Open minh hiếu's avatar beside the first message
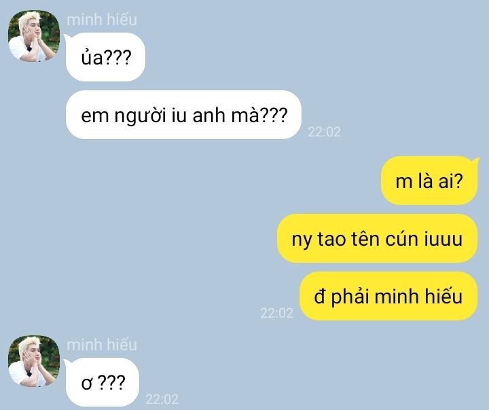 [34, 36]
